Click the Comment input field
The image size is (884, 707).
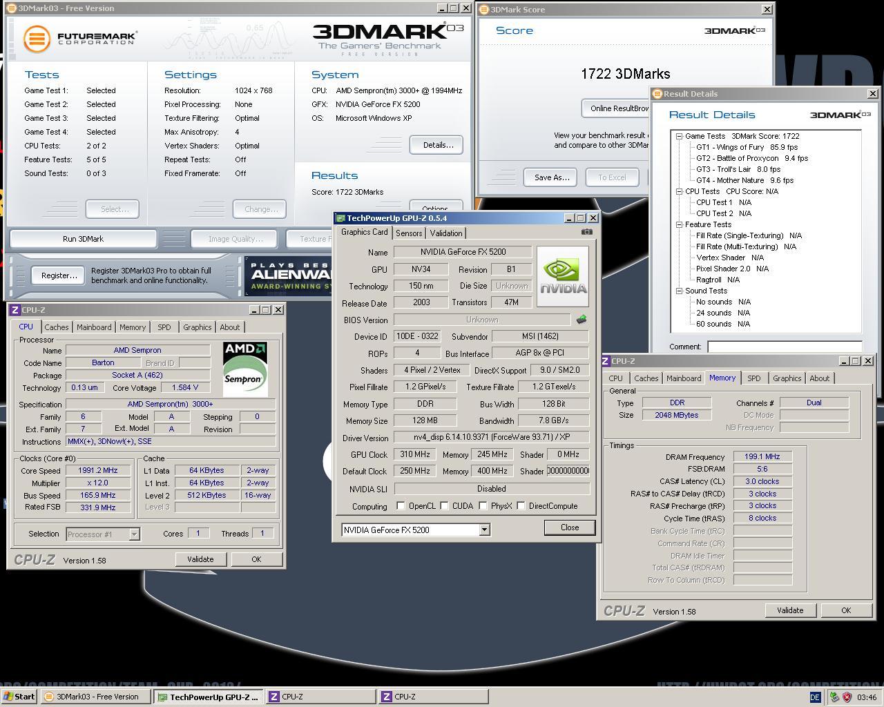pyautogui.click(x=785, y=347)
